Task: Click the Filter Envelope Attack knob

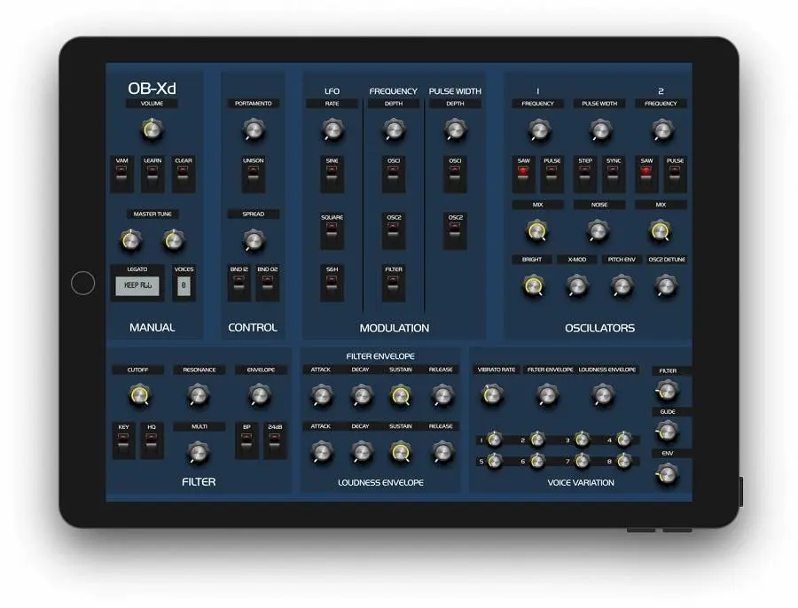Action: (x=322, y=395)
